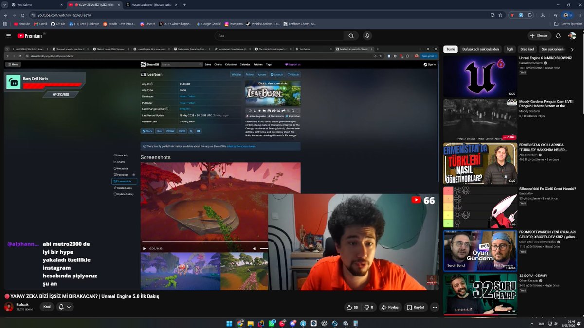
Task: Open Unreal Engine 6 is MIND BLOWING title
Action: coord(546,57)
